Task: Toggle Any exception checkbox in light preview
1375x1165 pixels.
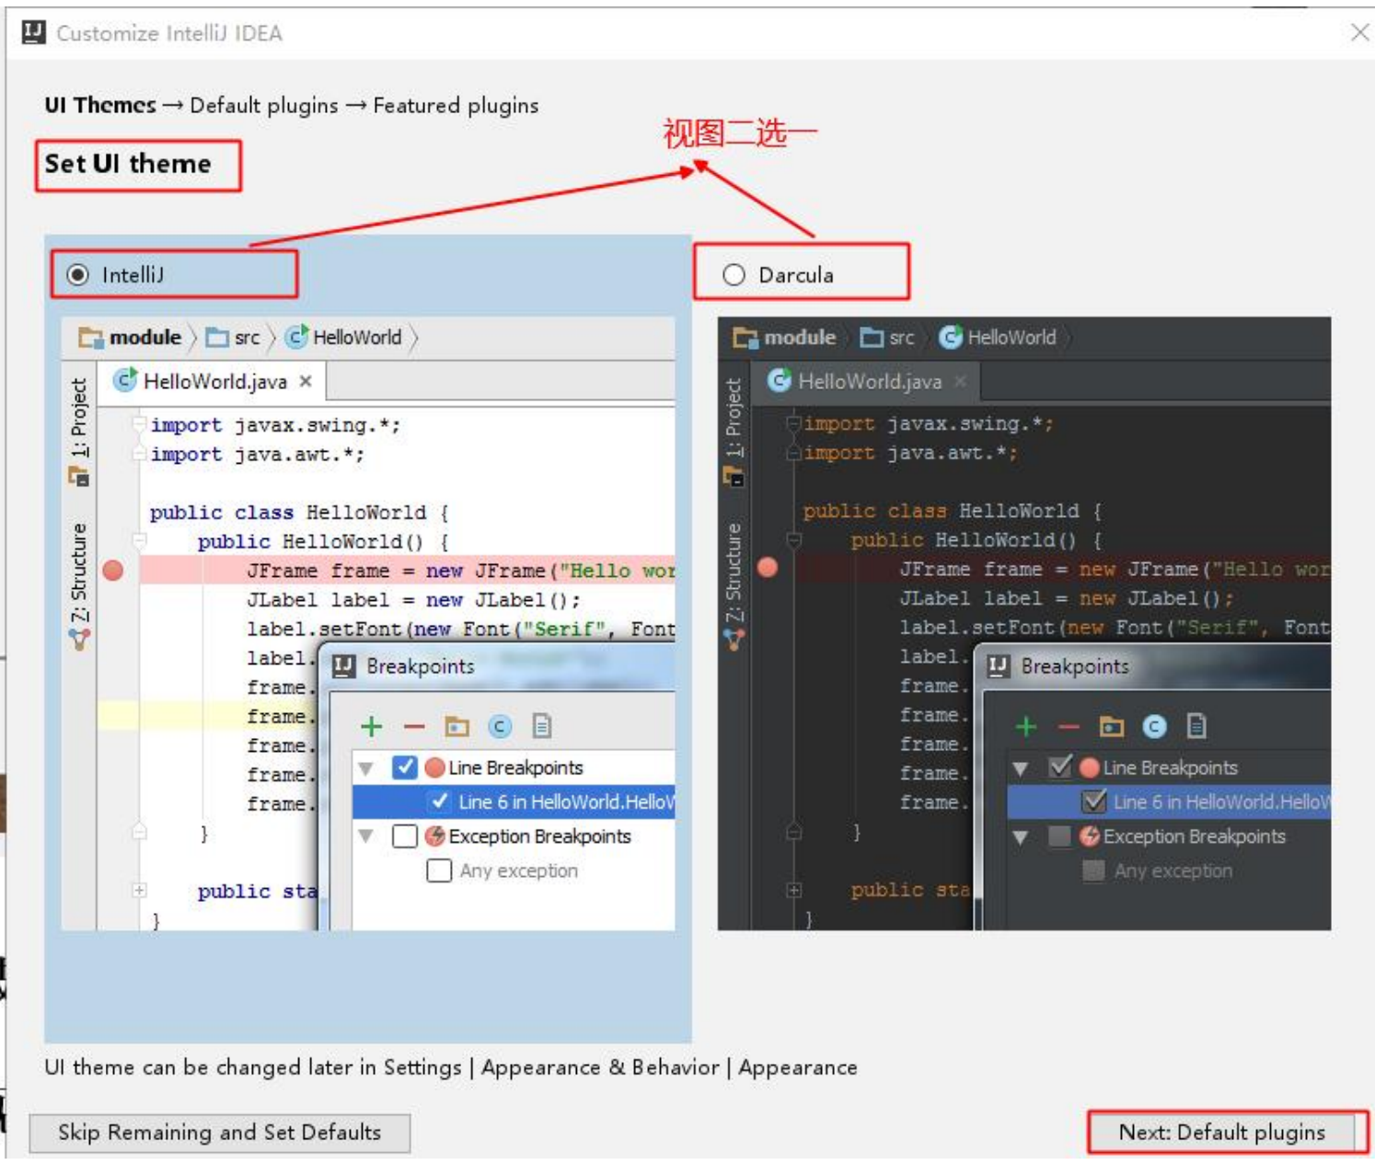Action: [x=439, y=870]
